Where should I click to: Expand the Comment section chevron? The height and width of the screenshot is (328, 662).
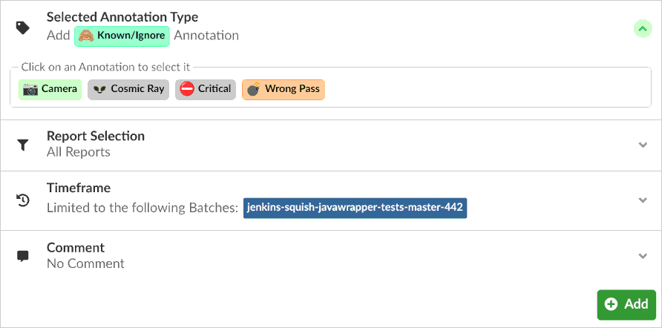643,256
